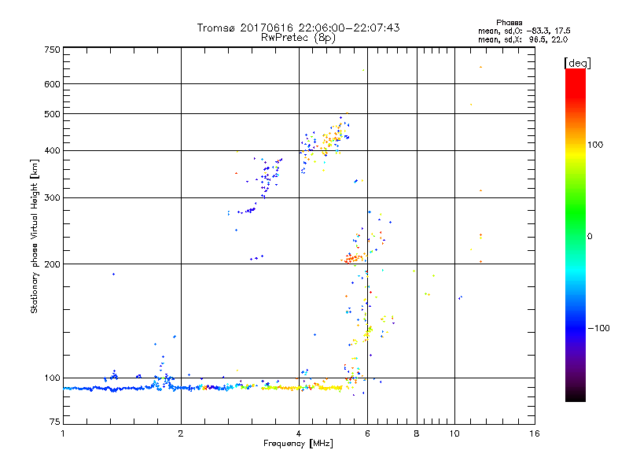Screen dimensions: 629x472
Task: Click the 750 tick label on height axis
Action: (x=52, y=50)
